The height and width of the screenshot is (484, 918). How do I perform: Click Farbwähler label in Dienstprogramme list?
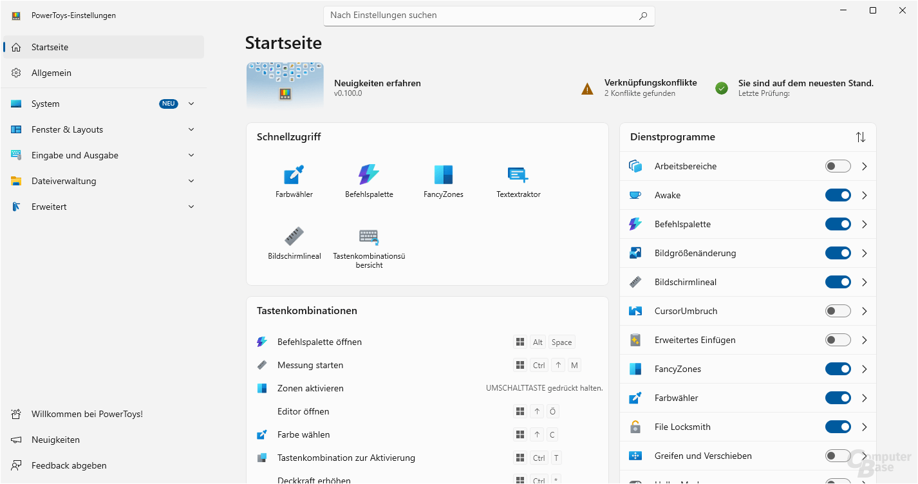coord(676,398)
